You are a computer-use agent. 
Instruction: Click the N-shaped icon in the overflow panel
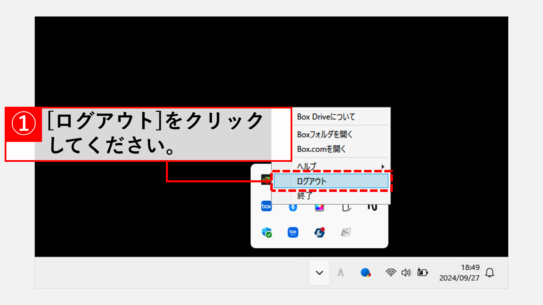[373, 207]
